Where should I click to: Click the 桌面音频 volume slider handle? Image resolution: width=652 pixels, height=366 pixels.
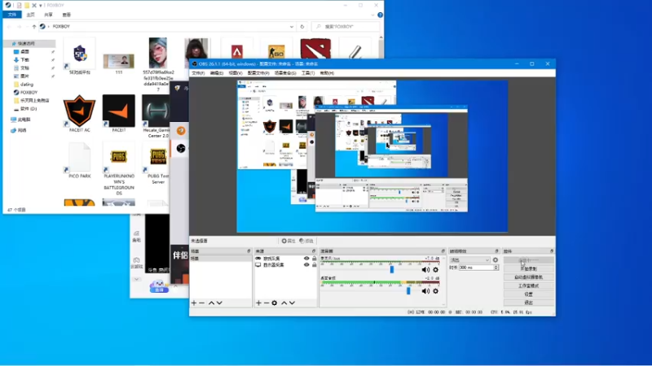[408, 291]
